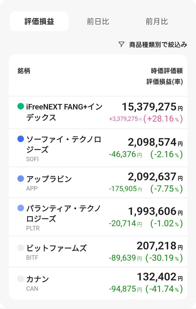Open 商品種類別で絞込み filter
The image size is (196, 309).
158,45
